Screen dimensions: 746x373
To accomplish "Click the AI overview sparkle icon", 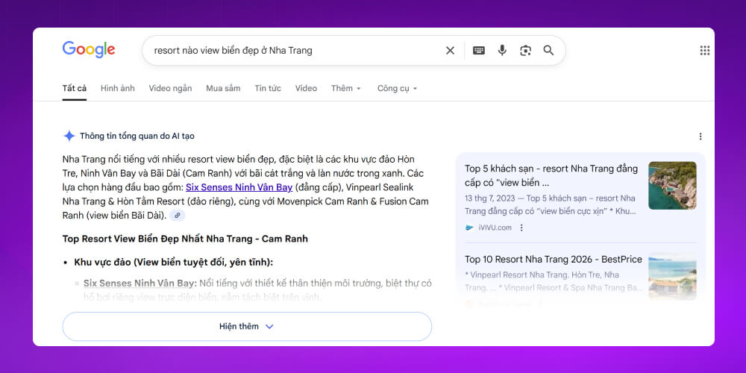I will pyautogui.click(x=69, y=136).
